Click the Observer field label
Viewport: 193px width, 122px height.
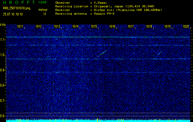63,2
